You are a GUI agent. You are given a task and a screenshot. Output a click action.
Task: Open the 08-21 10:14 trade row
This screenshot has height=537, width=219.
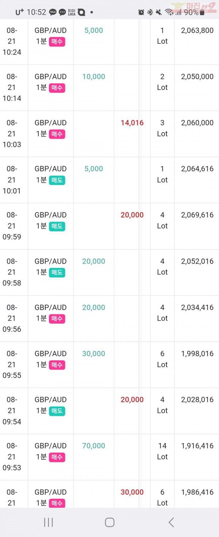(x=109, y=88)
